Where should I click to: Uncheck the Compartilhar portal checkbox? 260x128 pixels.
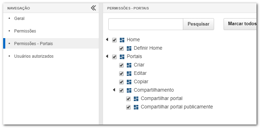click(128, 99)
